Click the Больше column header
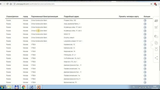Screen dimensions: 160x90 click(x=147, y=16)
